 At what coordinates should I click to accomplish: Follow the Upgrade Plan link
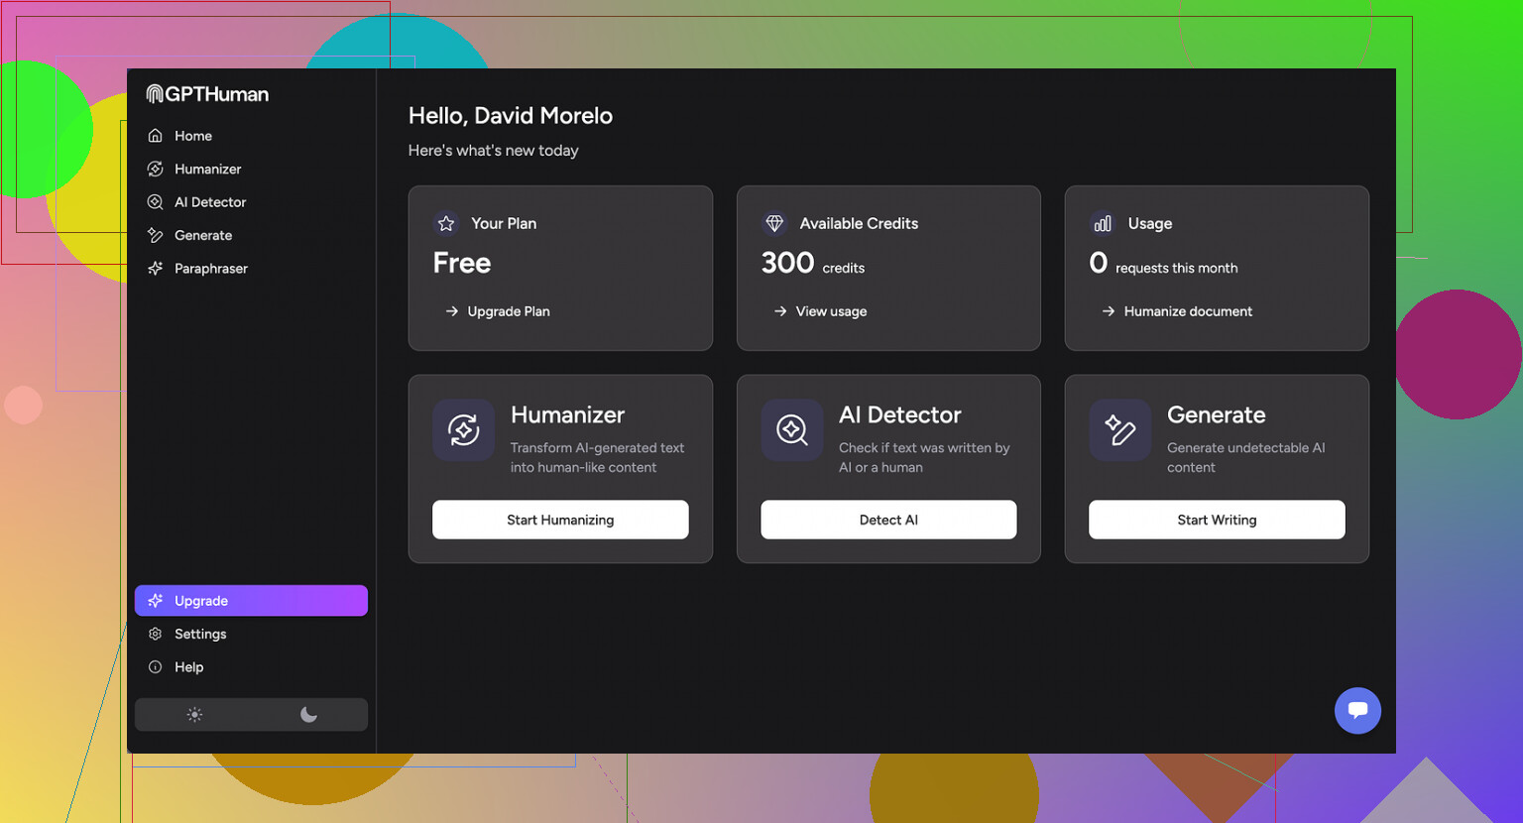click(508, 311)
